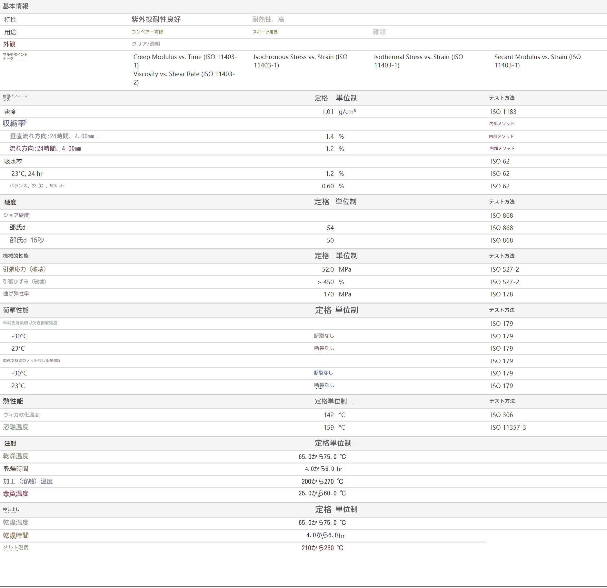Click the 基本情報 section header

[x=15, y=6]
